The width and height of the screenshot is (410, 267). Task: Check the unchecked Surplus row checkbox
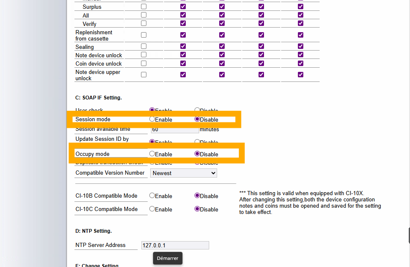(x=143, y=7)
